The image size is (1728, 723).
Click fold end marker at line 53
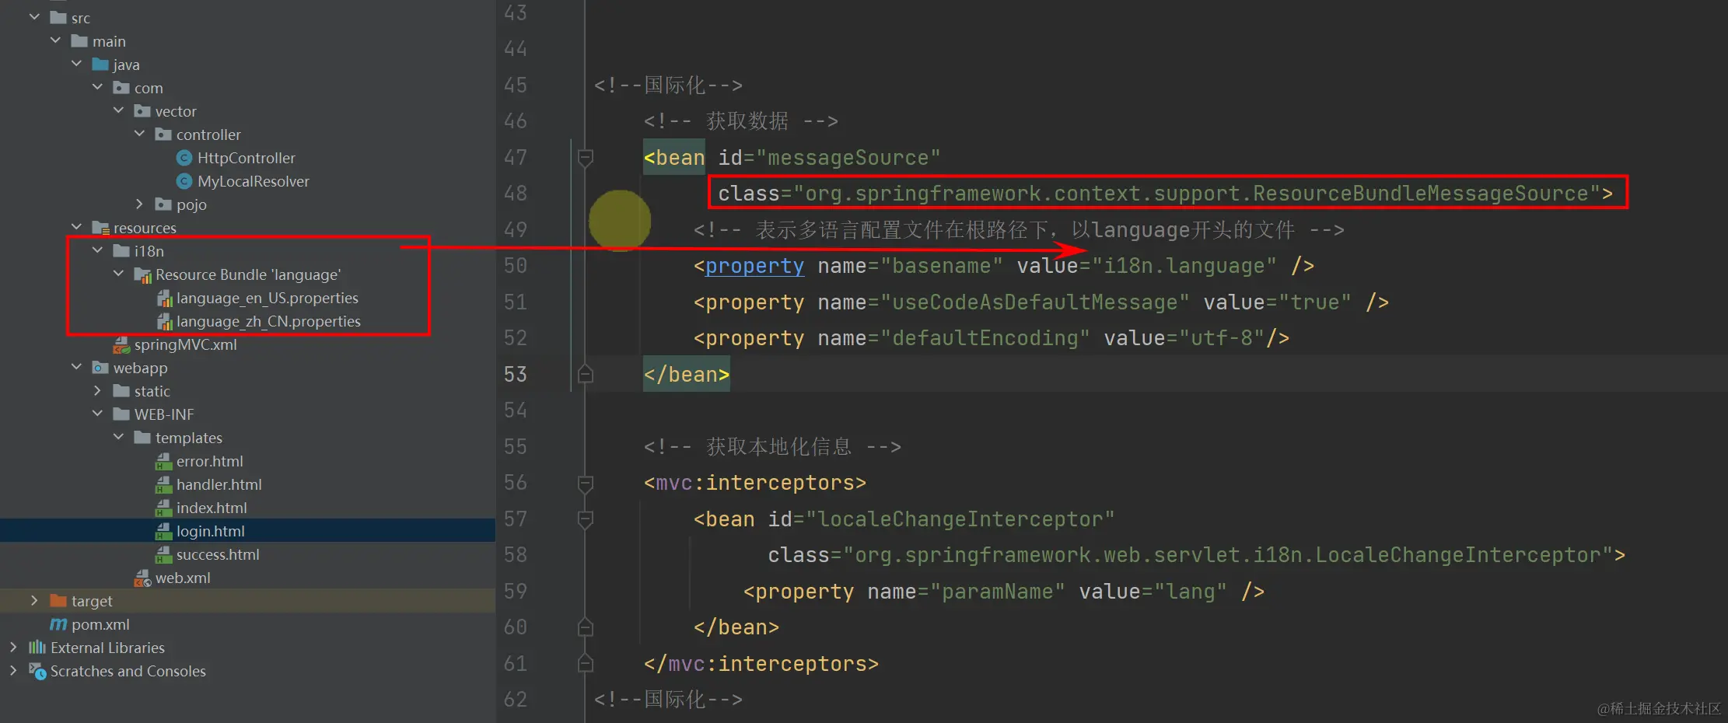click(586, 374)
